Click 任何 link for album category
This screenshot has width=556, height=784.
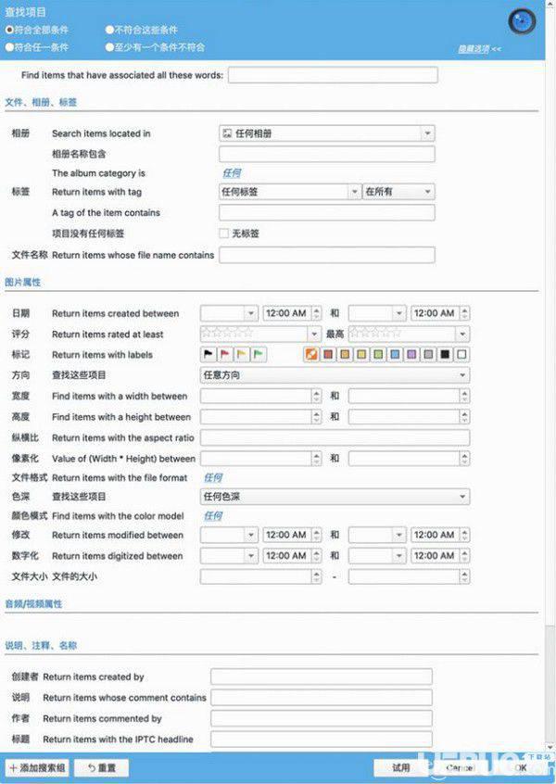pyautogui.click(x=232, y=173)
